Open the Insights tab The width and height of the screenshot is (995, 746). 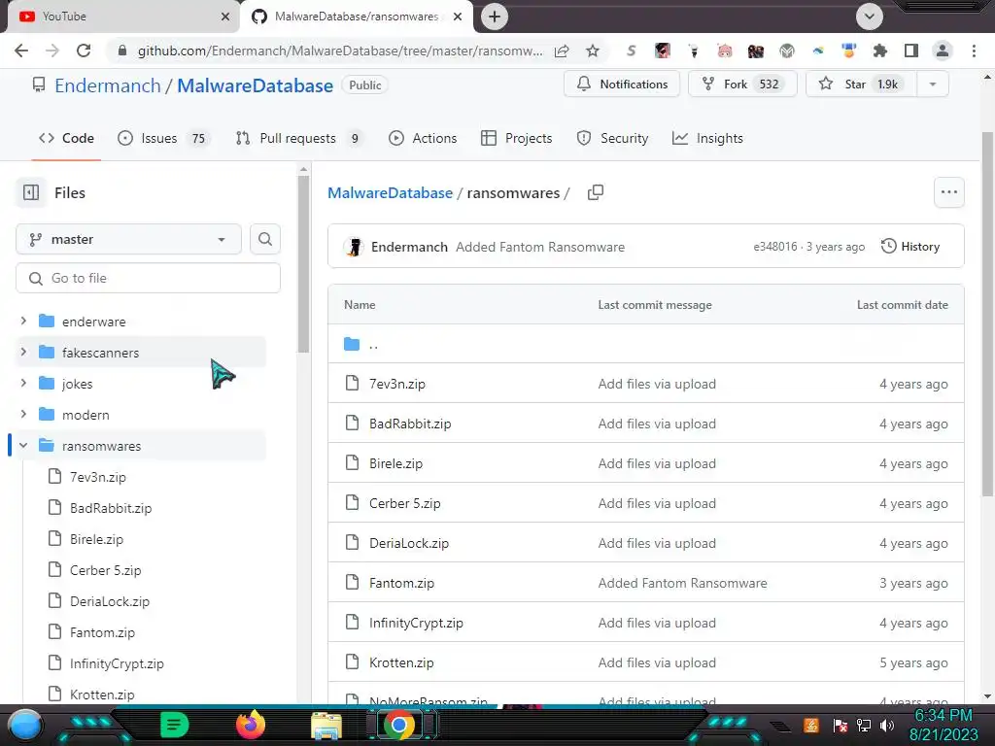click(707, 138)
